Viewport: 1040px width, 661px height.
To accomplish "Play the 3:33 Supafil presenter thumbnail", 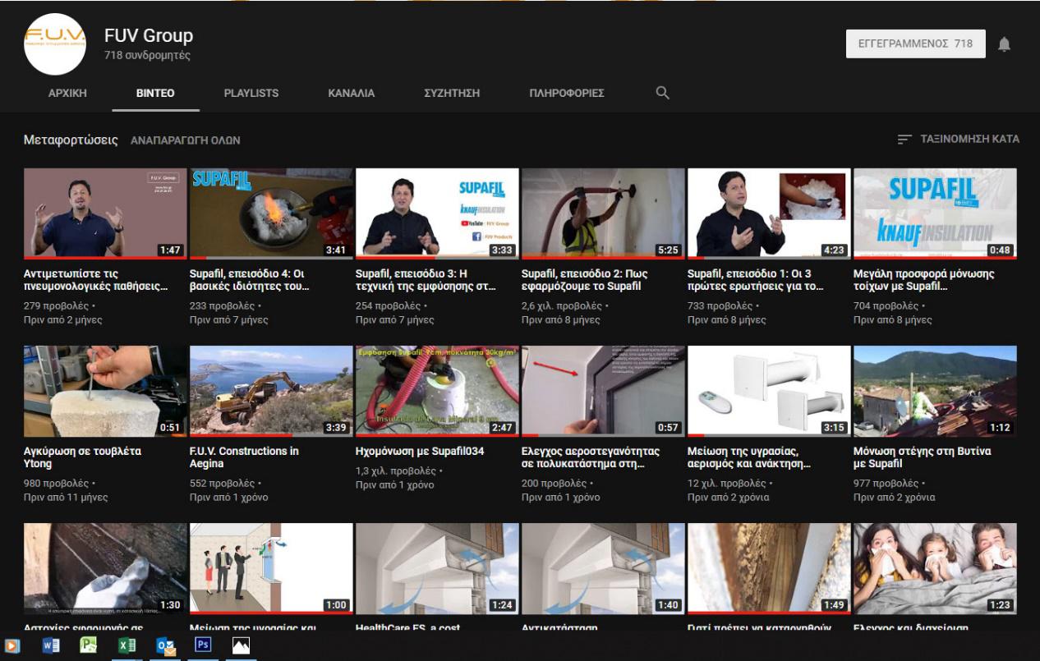I will coord(437,213).
